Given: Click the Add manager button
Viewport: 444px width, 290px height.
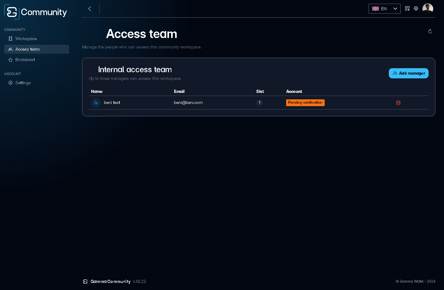Looking at the screenshot, I should (x=409, y=73).
